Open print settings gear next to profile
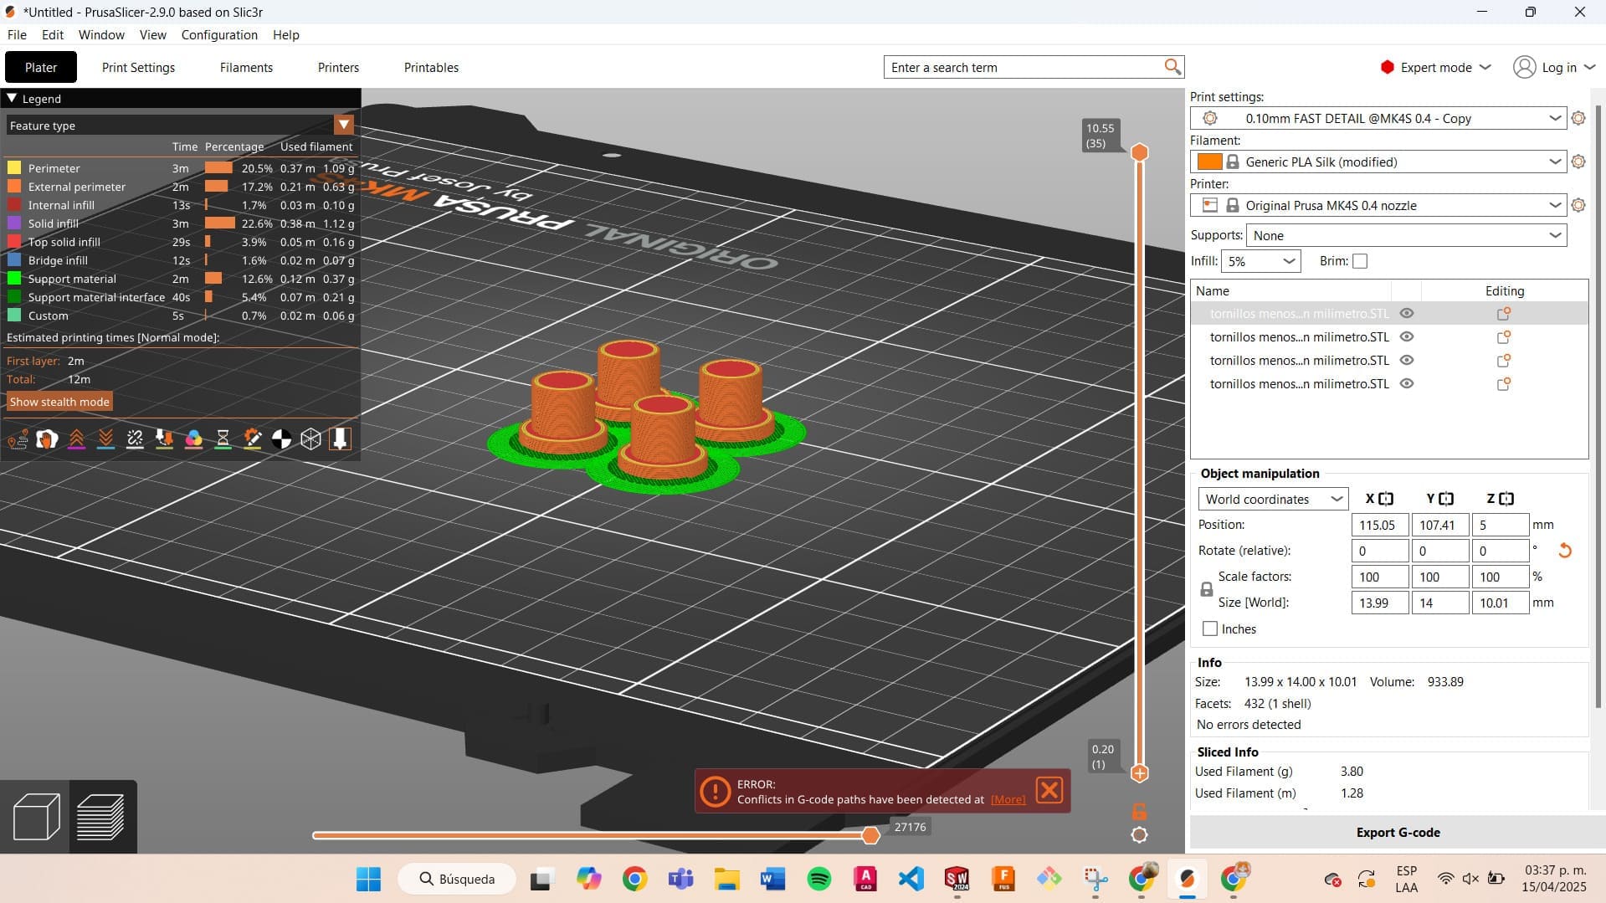 pos(1578,118)
